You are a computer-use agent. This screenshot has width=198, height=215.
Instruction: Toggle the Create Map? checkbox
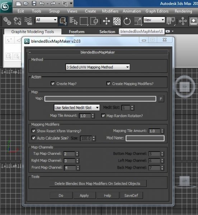53,83
